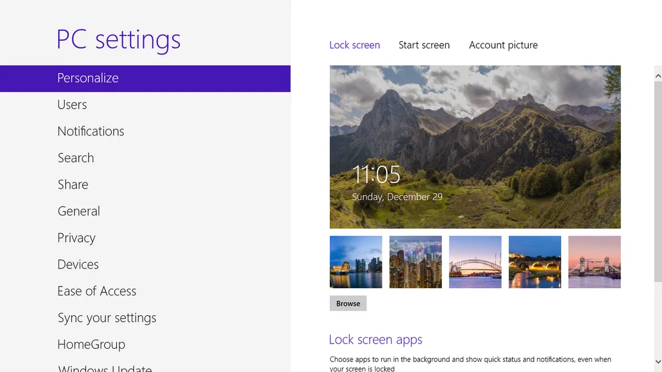The height and width of the screenshot is (372, 662).
Task: Open the Windows Update category
Action: 105,368
